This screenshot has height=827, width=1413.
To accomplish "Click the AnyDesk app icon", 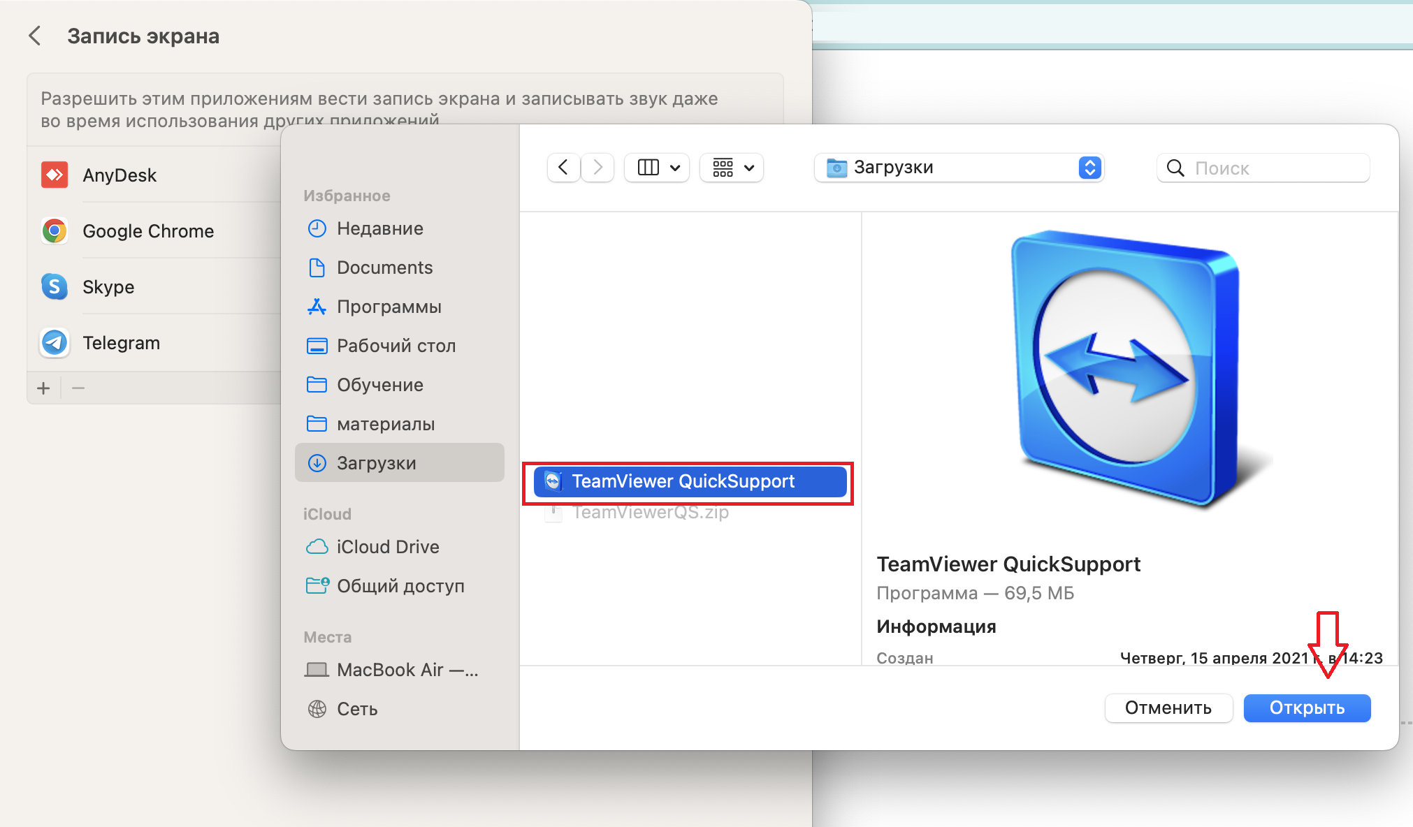I will click(55, 175).
